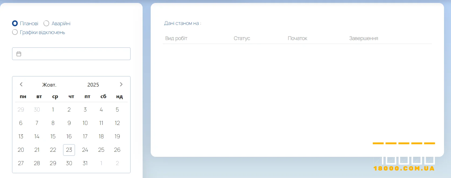Select October 1 in the calendar
Viewport: 451px width, 178px height.
pos(53,110)
